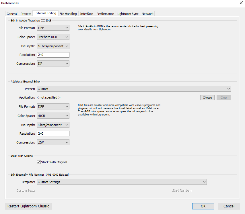Open the Performance tab

point(105,13)
